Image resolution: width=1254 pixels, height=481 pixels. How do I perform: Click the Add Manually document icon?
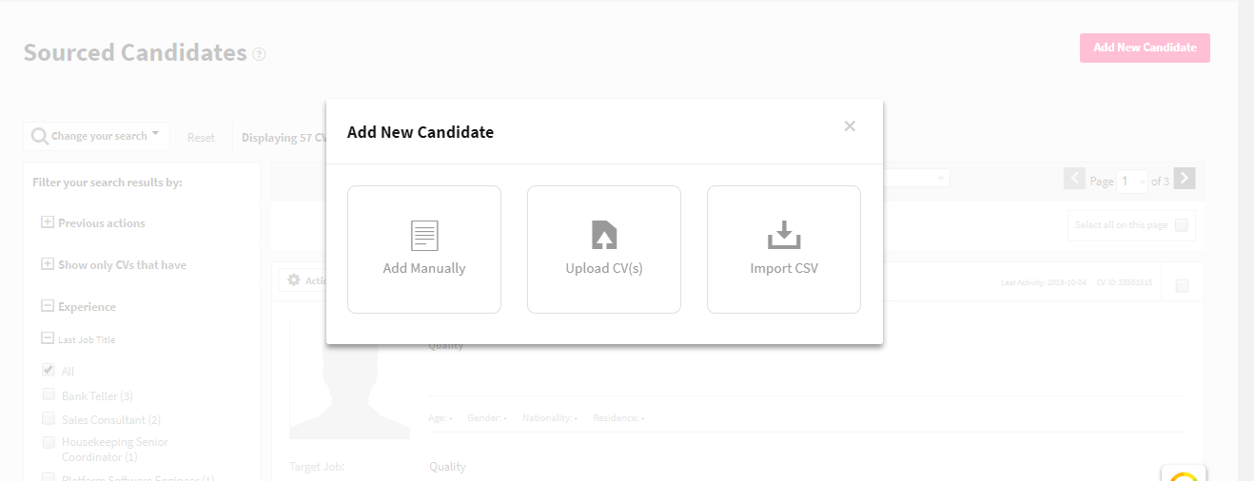click(x=424, y=235)
